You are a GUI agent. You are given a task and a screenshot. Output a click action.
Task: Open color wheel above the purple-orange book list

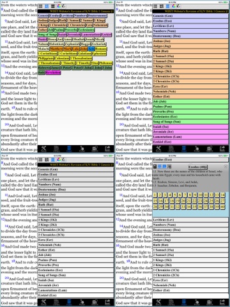pos(174,6)
